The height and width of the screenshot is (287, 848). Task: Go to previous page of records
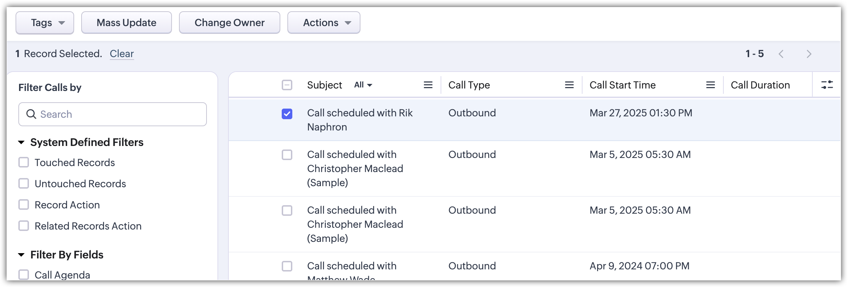coord(781,54)
